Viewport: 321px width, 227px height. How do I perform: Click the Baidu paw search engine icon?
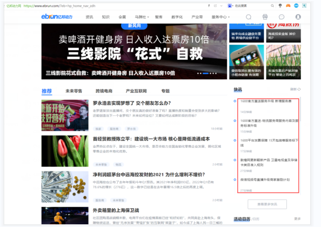click(230, 6)
